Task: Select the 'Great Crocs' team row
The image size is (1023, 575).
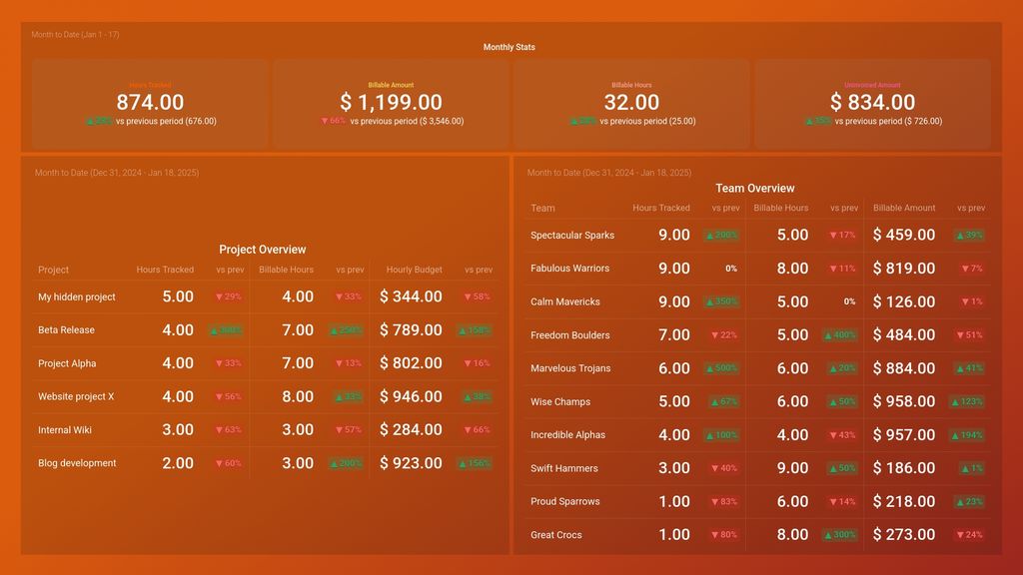Action: 757,535
